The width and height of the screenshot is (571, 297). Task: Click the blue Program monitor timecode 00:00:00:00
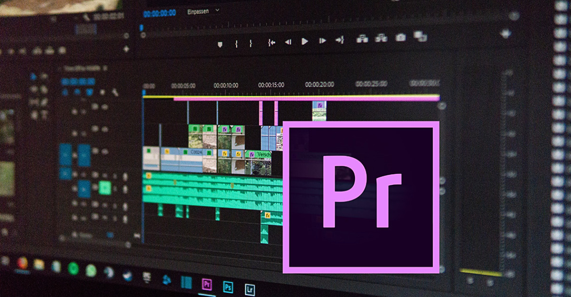[160, 13]
